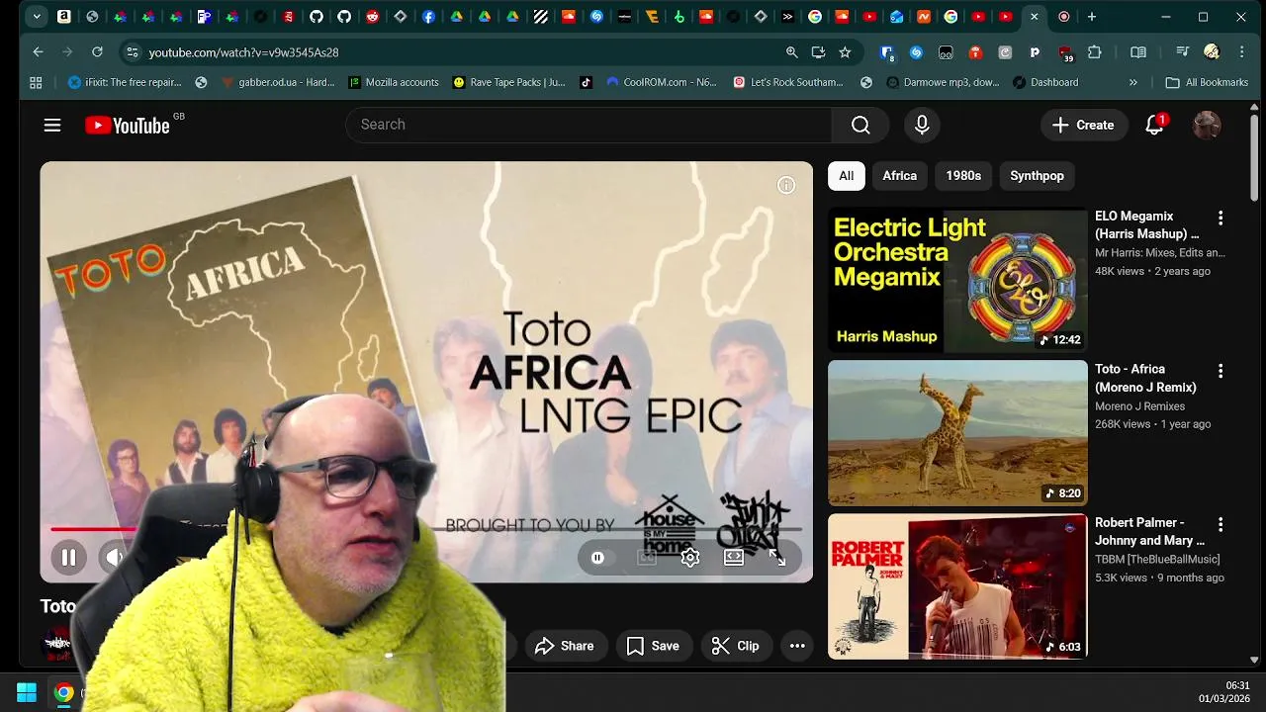
Task: Open the bookmarks bar apps grid icon
Action: click(x=36, y=82)
